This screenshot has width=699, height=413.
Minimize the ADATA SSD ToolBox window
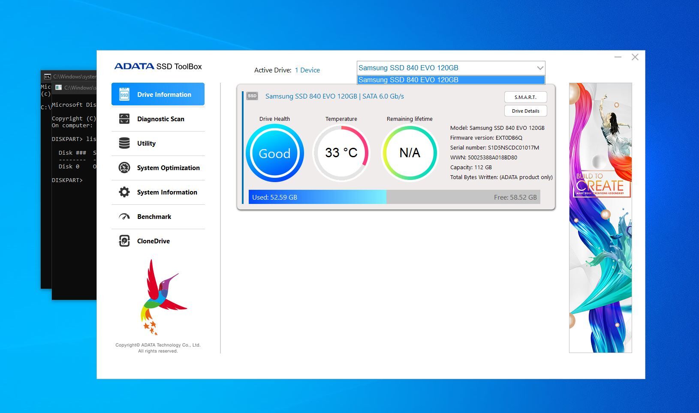pyautogui.click(x=618, y=57)
